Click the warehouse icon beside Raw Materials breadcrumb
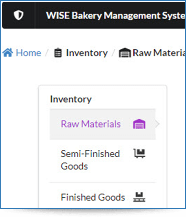This screenshot has height=217, width=186. [125, 52]
